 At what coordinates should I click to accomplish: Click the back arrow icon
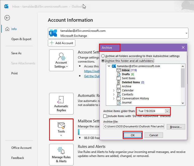point(7,18)
